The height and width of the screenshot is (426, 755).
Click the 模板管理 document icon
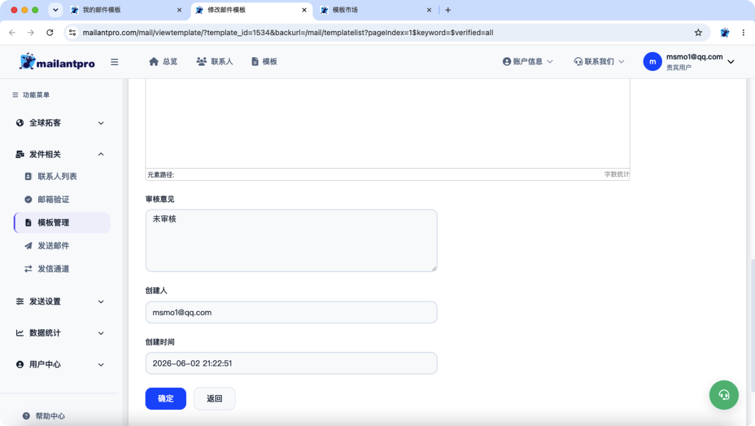pos(28,223)
